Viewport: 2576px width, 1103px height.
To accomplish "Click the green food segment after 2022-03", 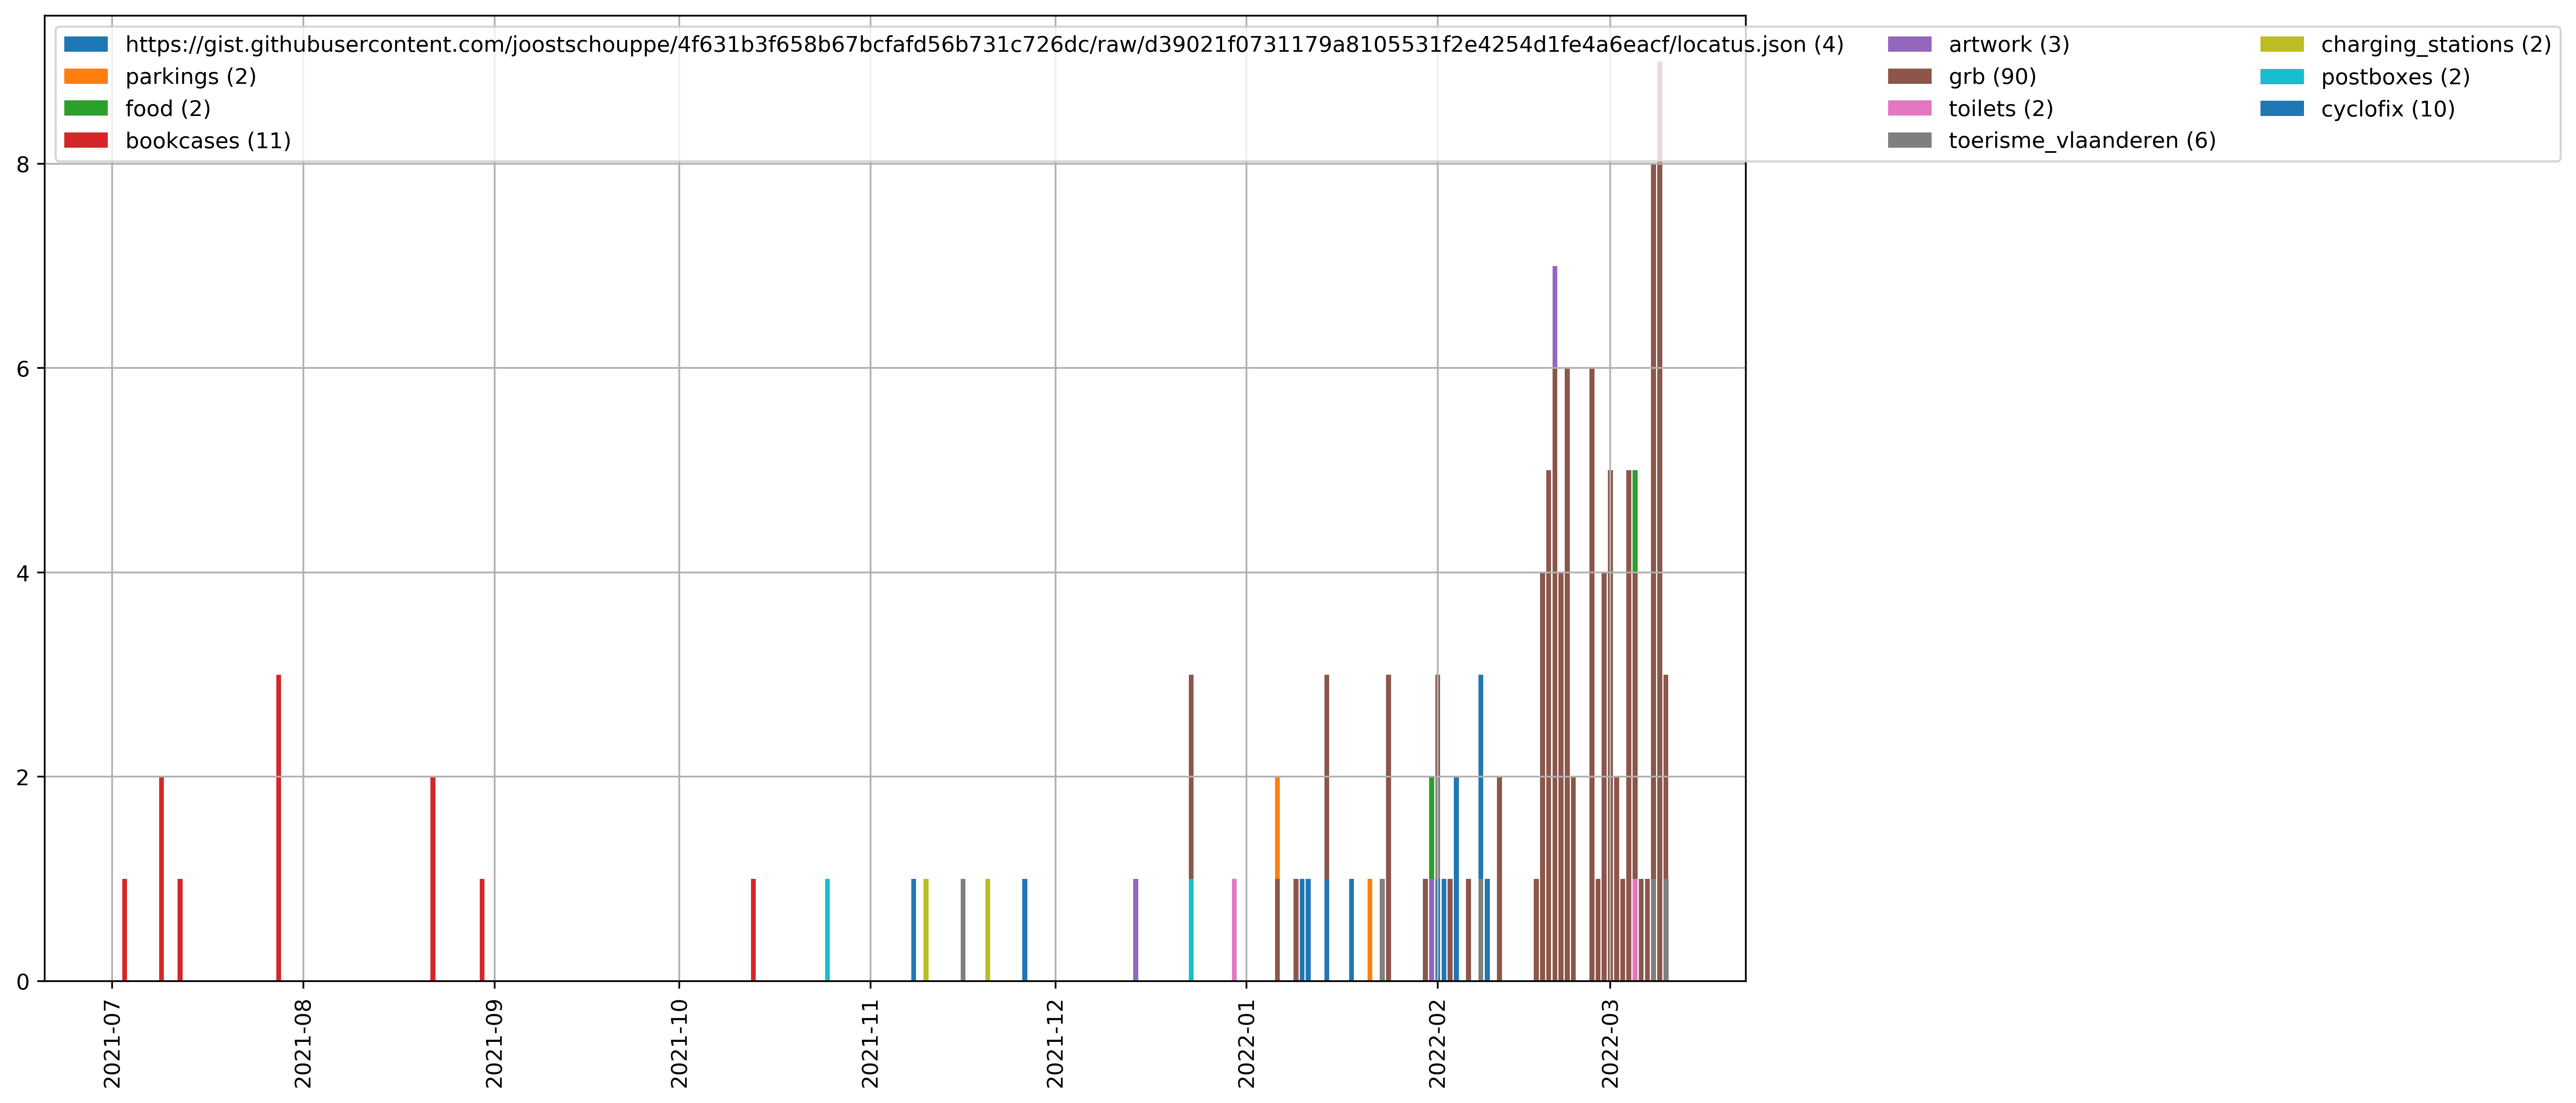I will pos(1635,521).
